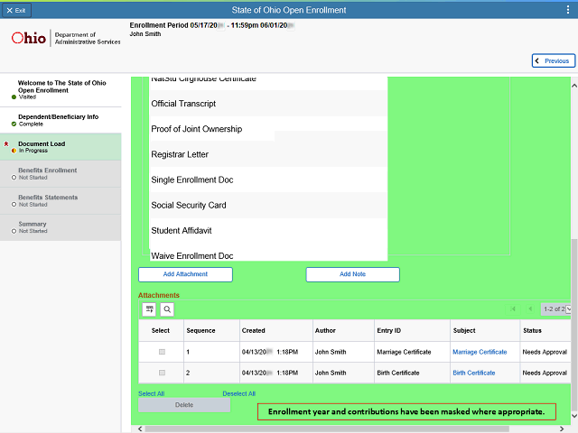Click the Delete button
The width and height of the screenshot is (578, 433).
tap(184, 405)
